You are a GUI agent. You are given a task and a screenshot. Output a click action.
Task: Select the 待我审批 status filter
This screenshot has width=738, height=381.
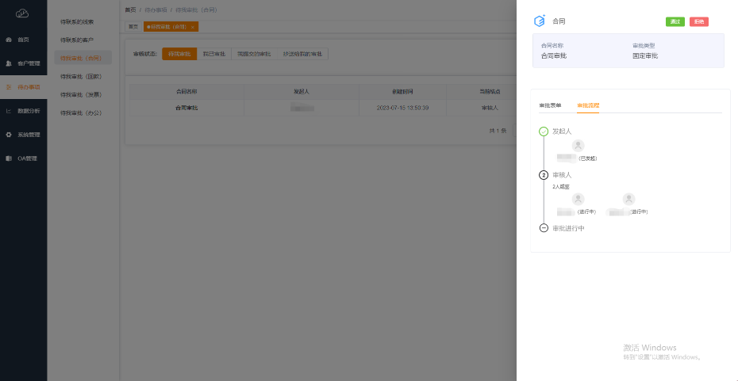[x=179, y=54]
